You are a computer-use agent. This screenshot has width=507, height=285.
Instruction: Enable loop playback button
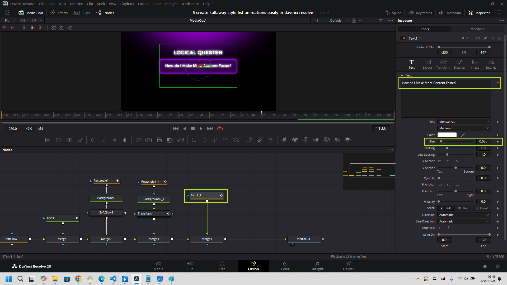point(220,129)
